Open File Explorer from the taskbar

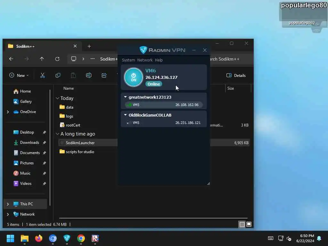pos(24,238)
